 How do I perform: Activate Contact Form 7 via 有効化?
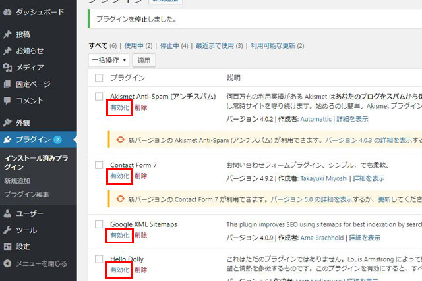pos(120,176)
